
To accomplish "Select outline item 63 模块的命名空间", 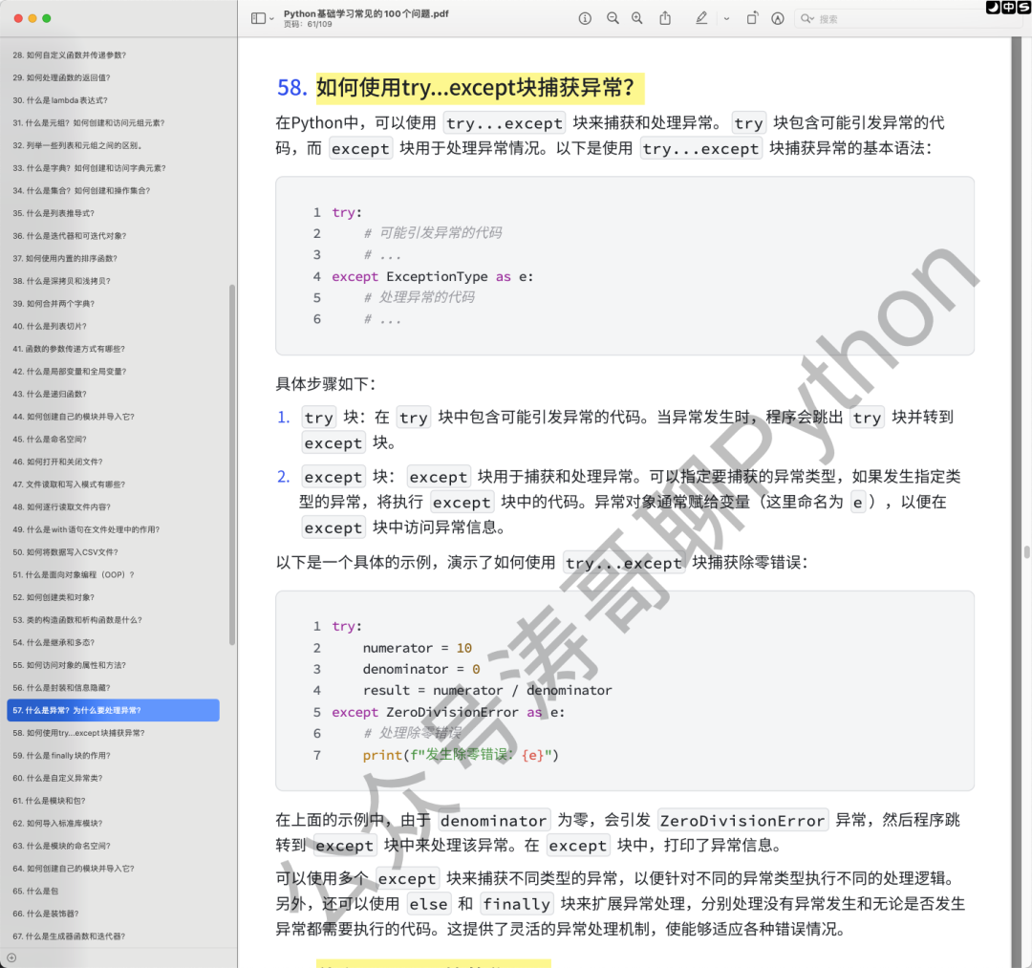I will point(61,847).
